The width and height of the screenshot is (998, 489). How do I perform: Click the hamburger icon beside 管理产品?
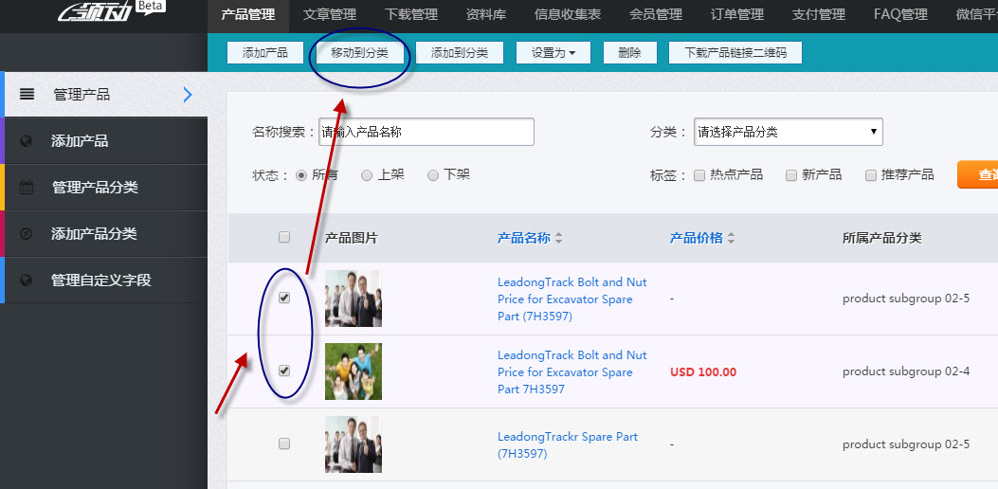(x=27, y=95)
